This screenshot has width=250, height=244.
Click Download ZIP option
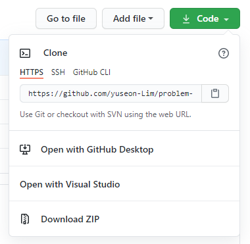[124, 219]
